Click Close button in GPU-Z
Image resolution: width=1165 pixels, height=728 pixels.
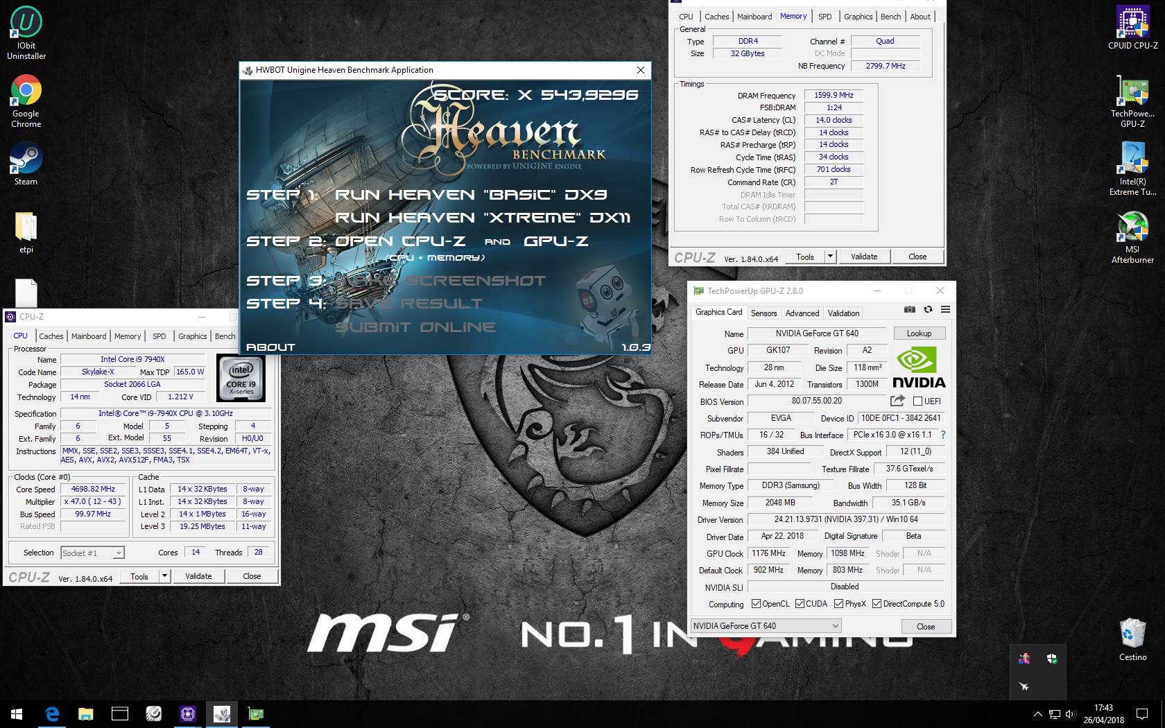point(926,626)
